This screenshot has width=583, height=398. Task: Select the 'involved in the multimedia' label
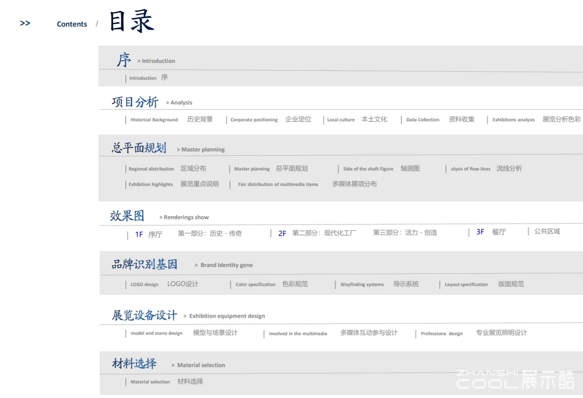298,334
